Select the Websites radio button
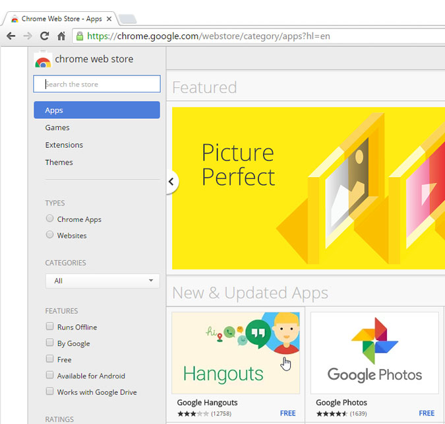Viewport: 445px width, 424px height. click(x=49, y=235)
